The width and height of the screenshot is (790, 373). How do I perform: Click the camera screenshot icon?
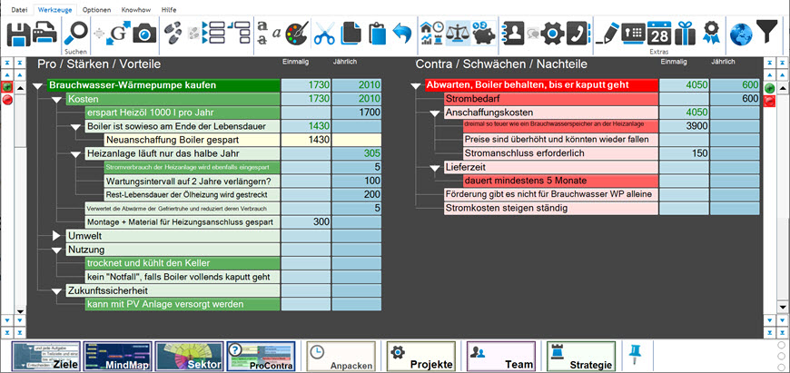(x=144, y=34)
